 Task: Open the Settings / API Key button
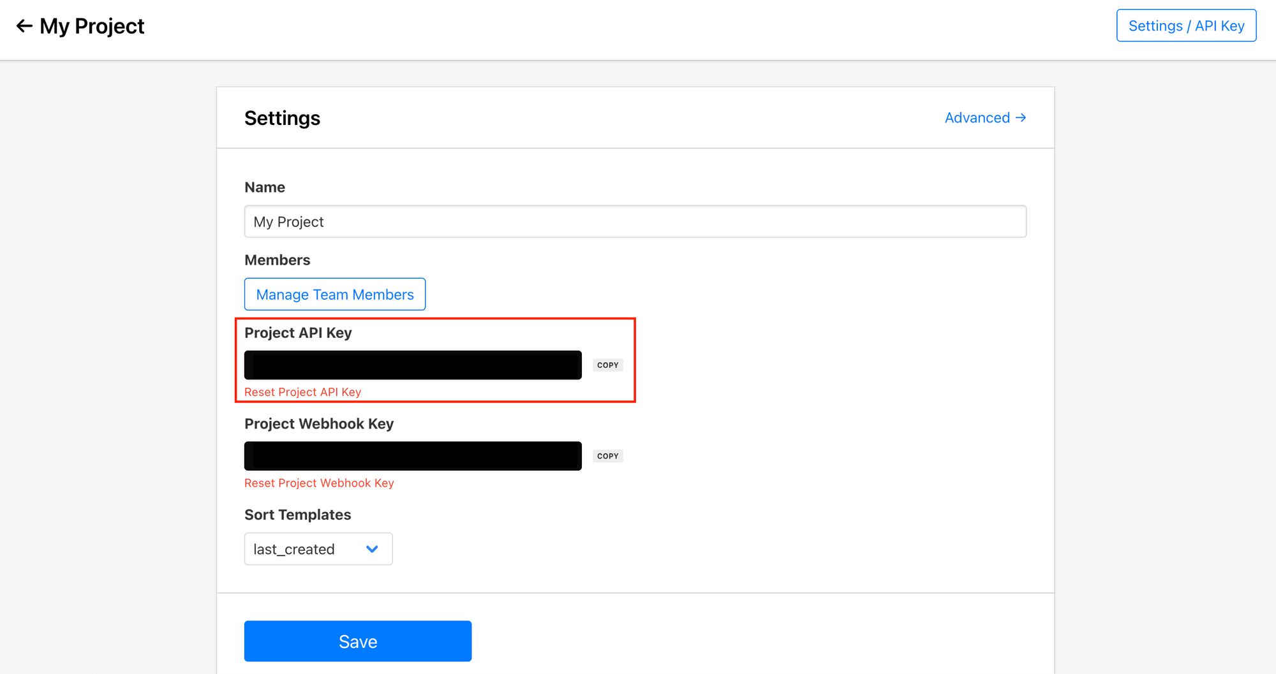click(x=1186, y=26)
